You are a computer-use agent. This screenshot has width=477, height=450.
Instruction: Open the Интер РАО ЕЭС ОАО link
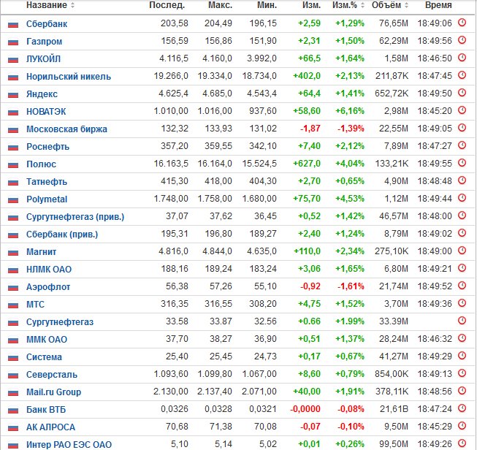pyautogui.click(x=69, y=445)
